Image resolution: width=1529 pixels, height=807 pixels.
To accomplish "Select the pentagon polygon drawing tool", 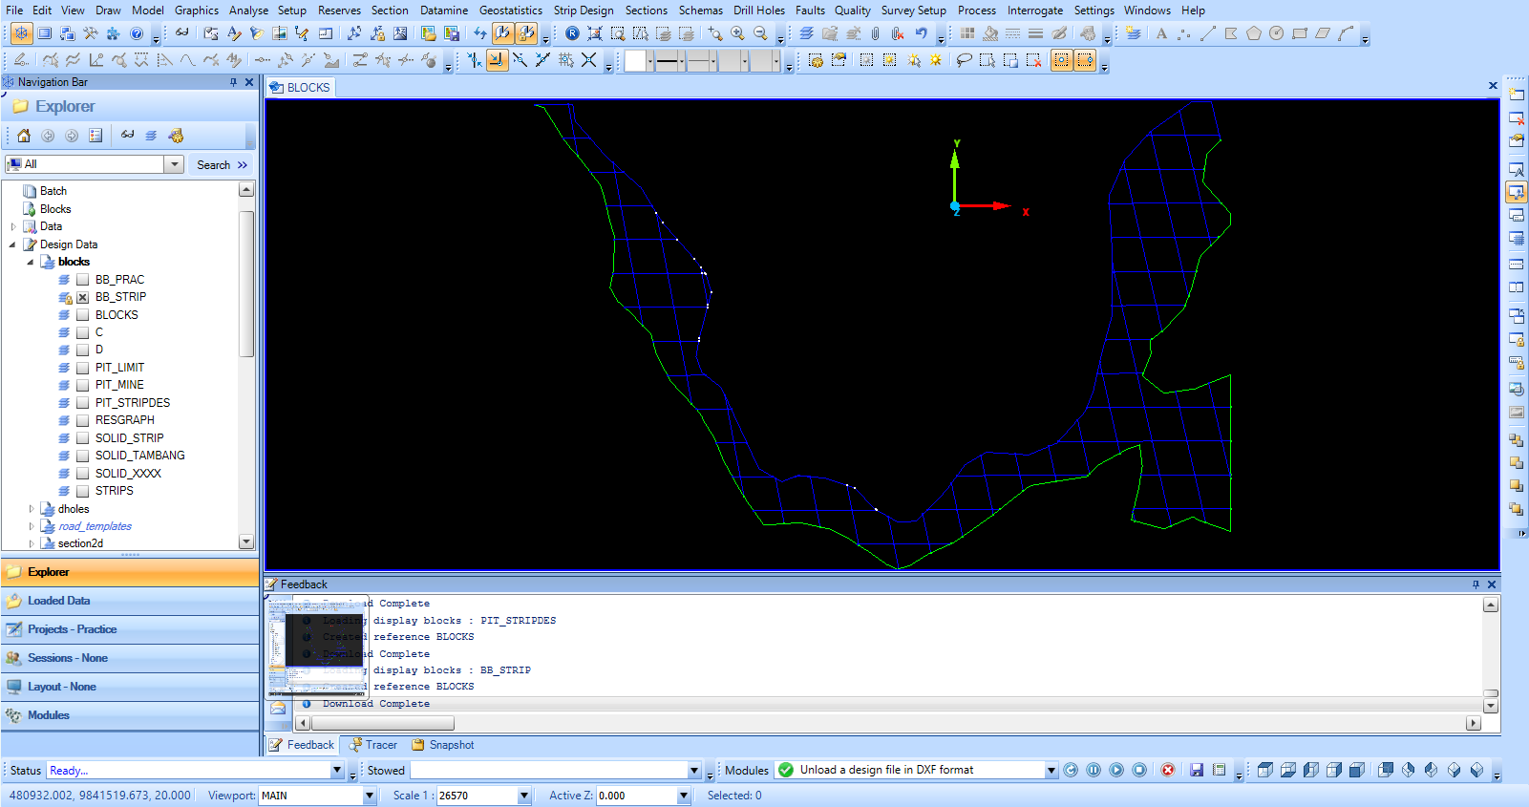I will tap(1253, 33).
